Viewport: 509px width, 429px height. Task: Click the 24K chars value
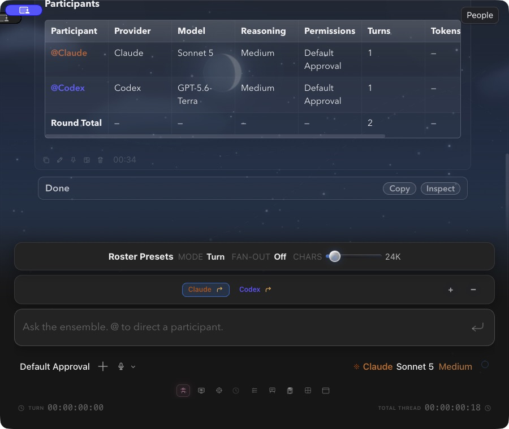(393, 257)
